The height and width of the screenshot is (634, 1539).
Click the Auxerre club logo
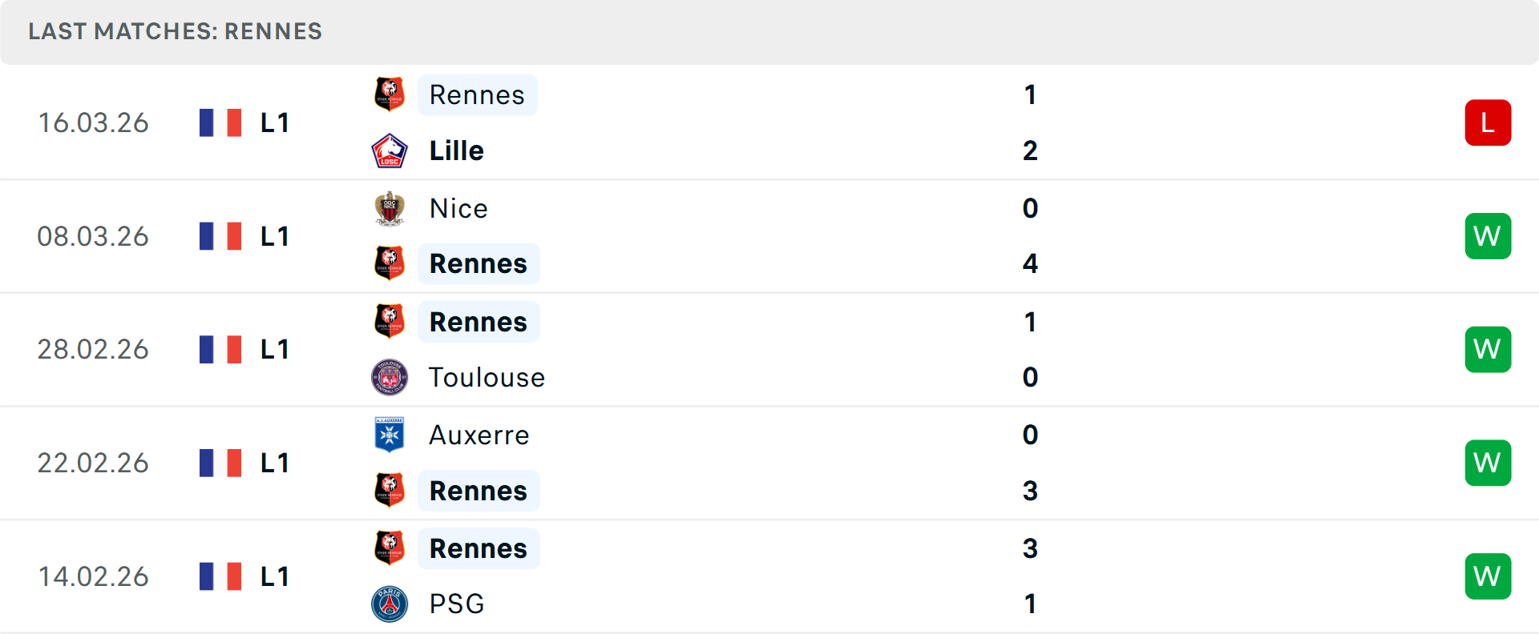click(390, 435)
